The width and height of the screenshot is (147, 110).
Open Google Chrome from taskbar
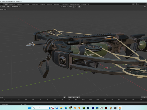click(70, 108)
